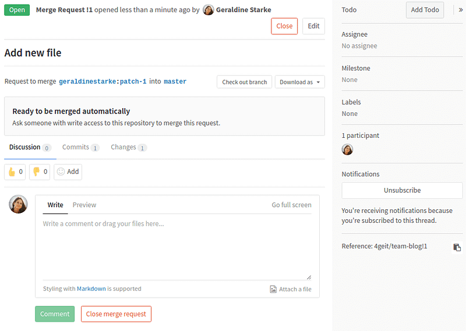Select the Preview tab in comment editor

click(84, 205)
